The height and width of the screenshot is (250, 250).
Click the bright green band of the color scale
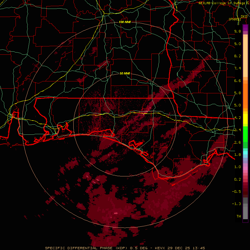pos(245,134)
